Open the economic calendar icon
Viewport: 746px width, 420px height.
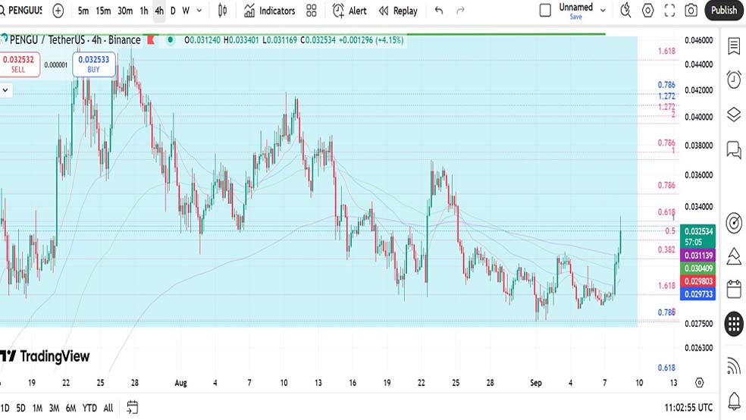734,289
